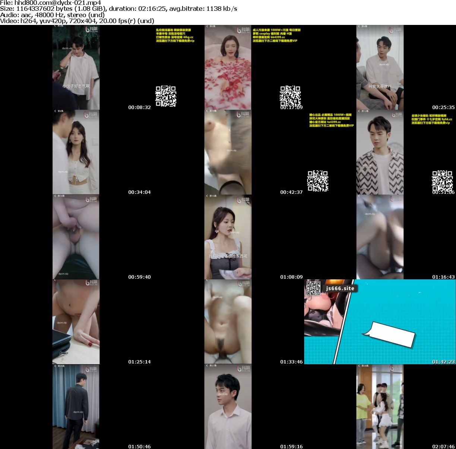This screenshot has width=456, height=449.
Task: Open the thumbnail at timestamp 00:51:06
Action: point(380,152)
